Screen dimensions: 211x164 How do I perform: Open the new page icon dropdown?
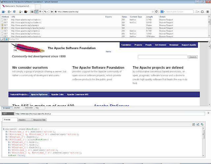point(197,12)
